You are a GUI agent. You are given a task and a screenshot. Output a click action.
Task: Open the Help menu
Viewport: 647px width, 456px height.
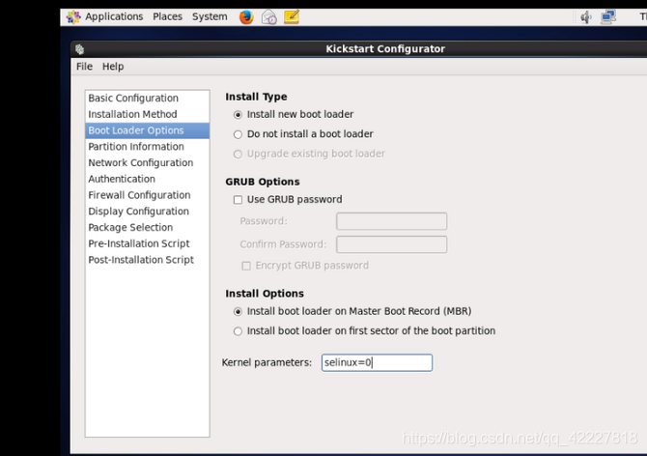113,67
